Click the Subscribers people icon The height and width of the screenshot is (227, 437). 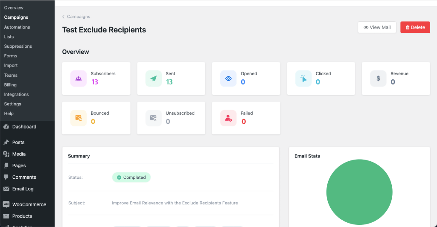79,79
